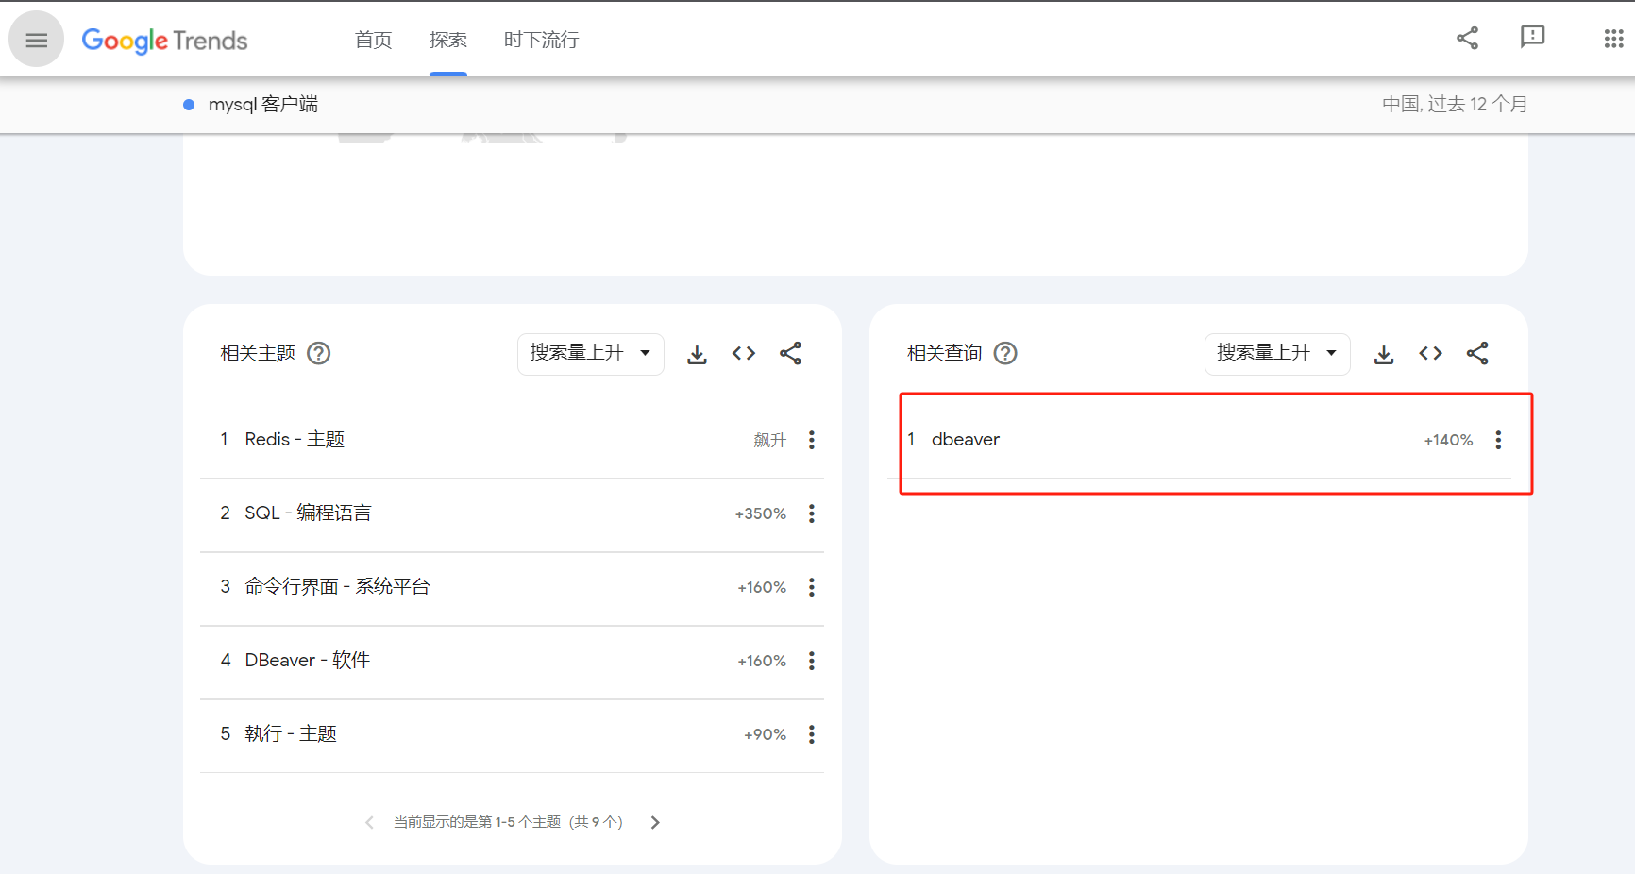Click the mysql 客户端 search term

[x=262, y=104]
